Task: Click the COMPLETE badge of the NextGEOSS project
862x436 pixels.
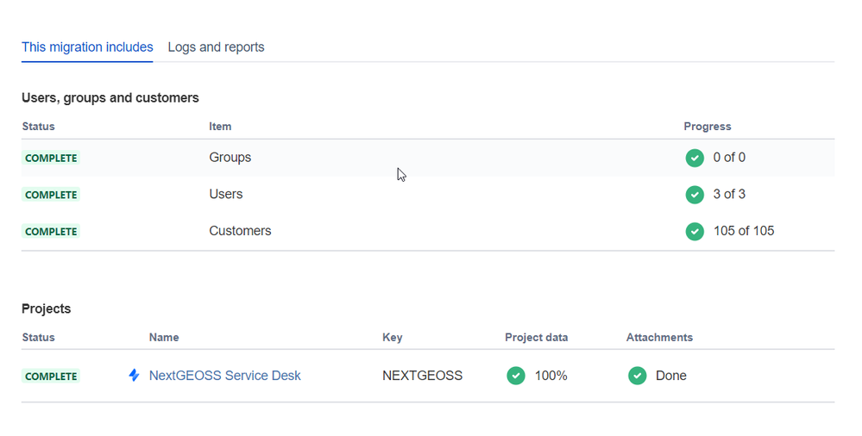Action: pyautogui.click(x=51, y=377)
